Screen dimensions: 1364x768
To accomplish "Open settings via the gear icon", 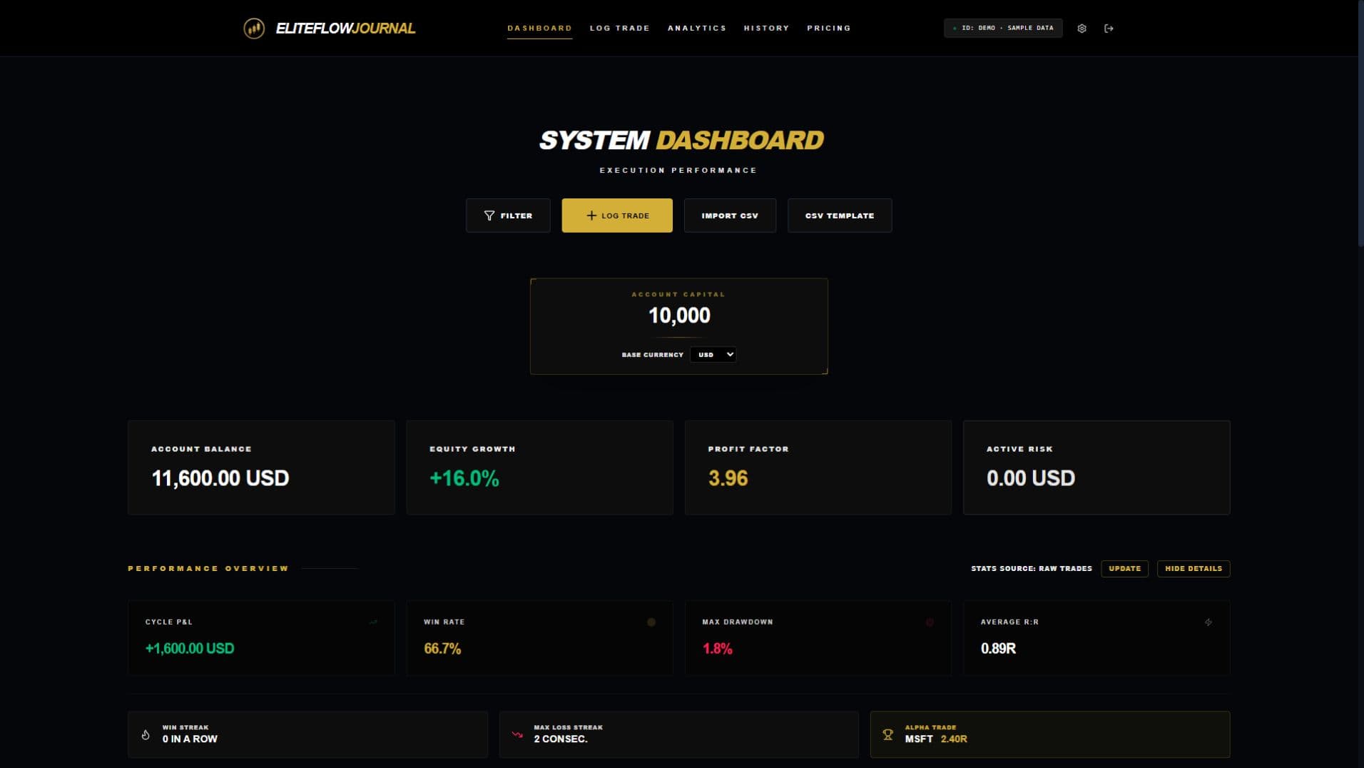I will click(1081, 29).
